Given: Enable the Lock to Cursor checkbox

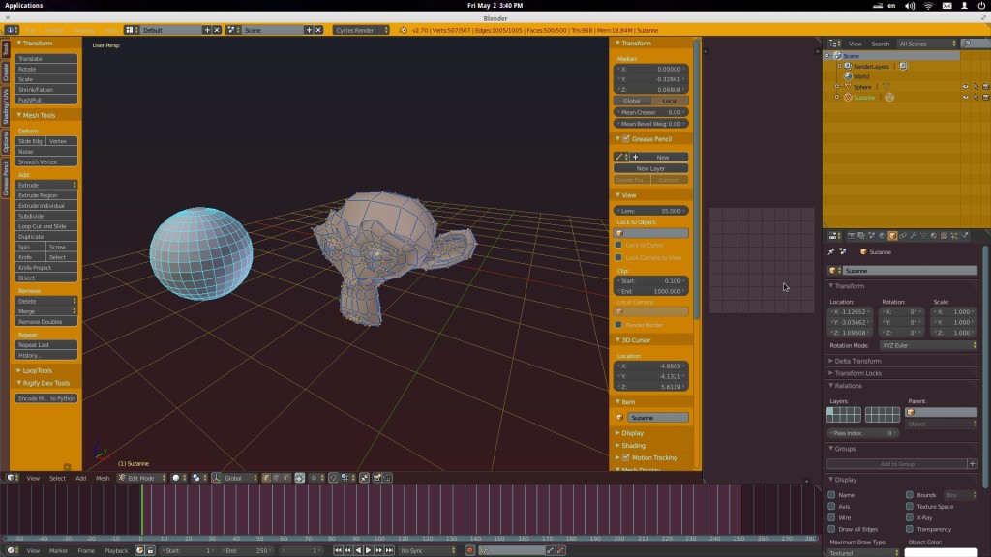Looking at the screenshot, I should (x=619, y=245).
